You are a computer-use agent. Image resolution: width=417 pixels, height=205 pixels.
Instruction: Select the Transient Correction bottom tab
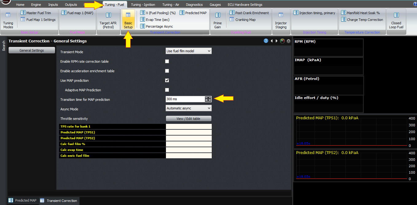point(59,201)
